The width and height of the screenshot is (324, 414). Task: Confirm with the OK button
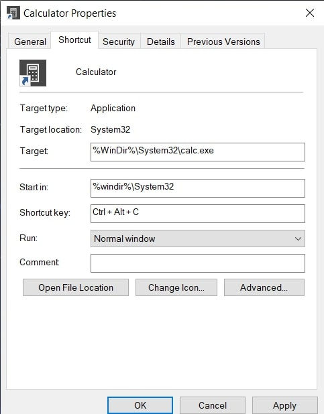pyautogui.click(x=140, y=405)
